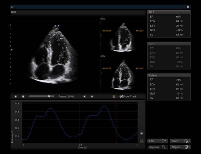Click the 4CH EF value 69%
Viewport: 201px width, 154px height.
pos(179,17)
